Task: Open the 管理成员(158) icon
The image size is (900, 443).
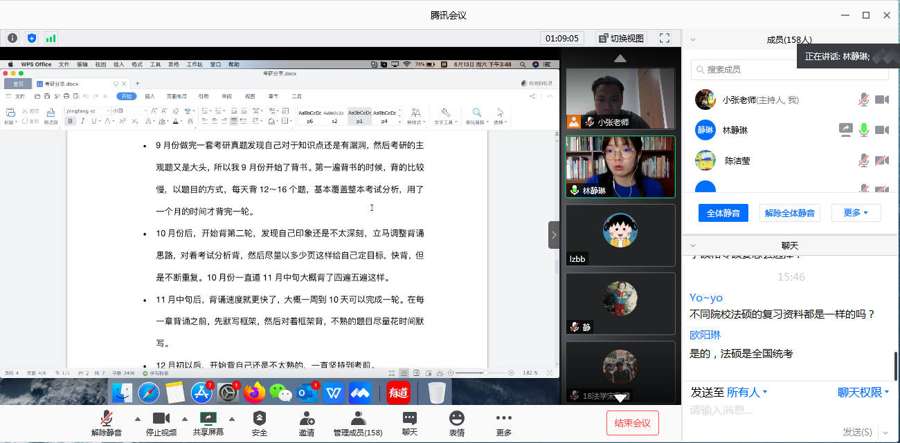Action: point(358,419)
